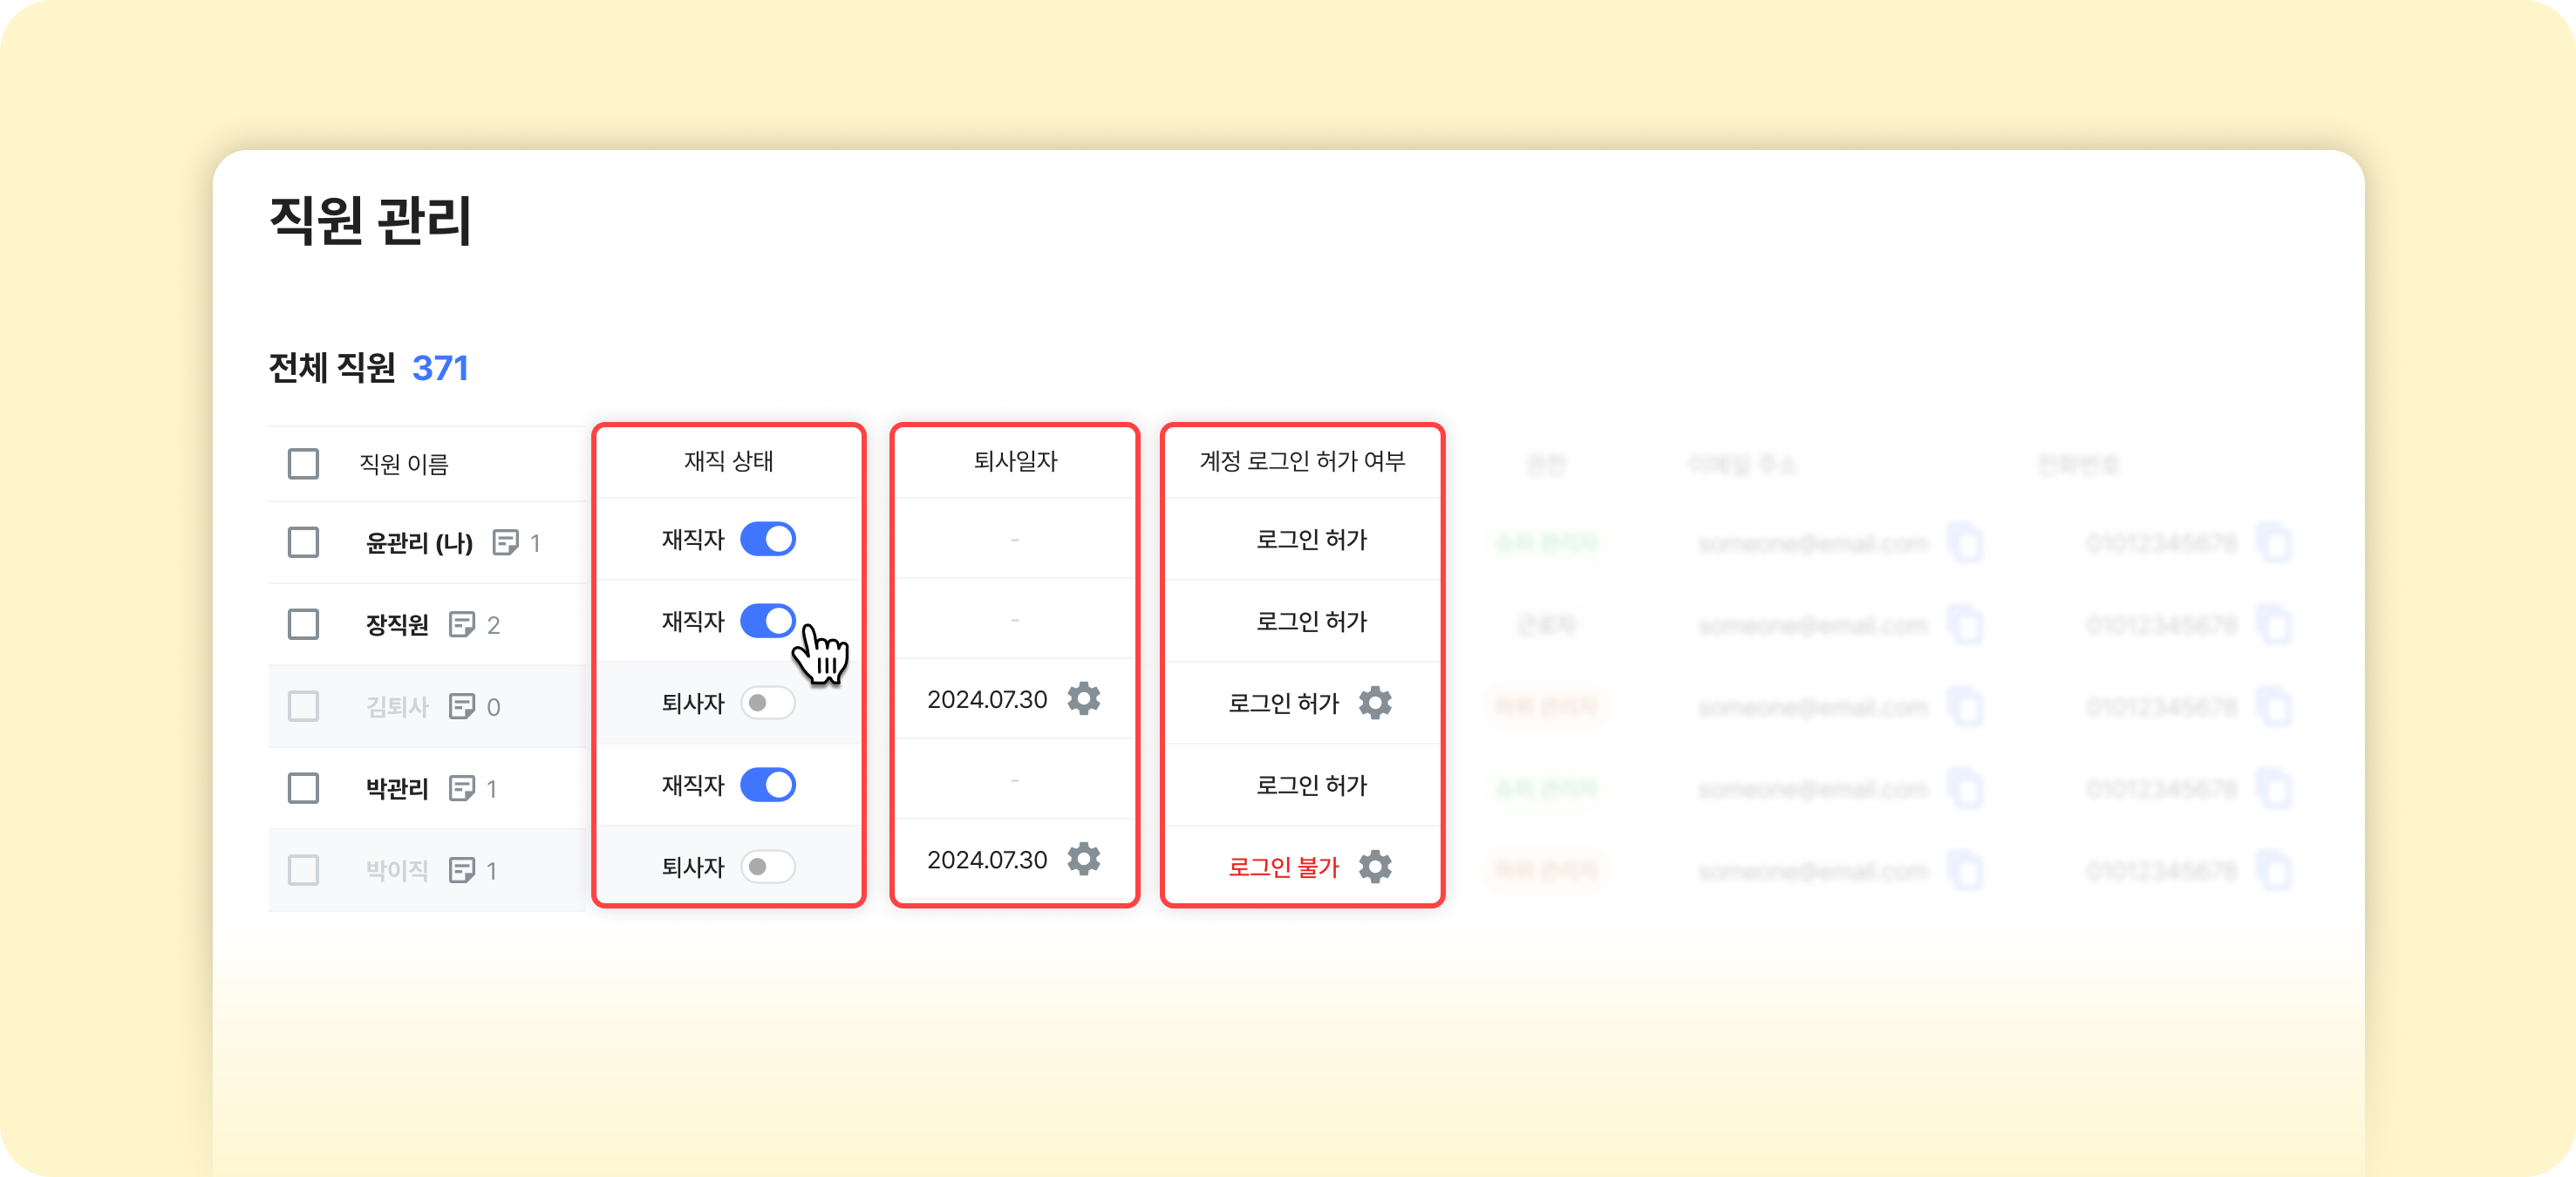Select checkbox for 박관리 row
The image size is (2576, 1177).
tap(303, 788)
